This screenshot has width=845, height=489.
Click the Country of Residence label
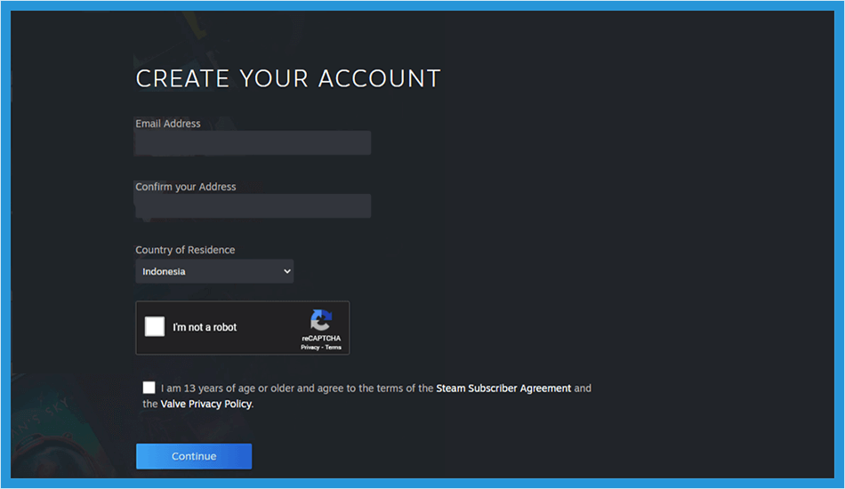coord(185,250)
